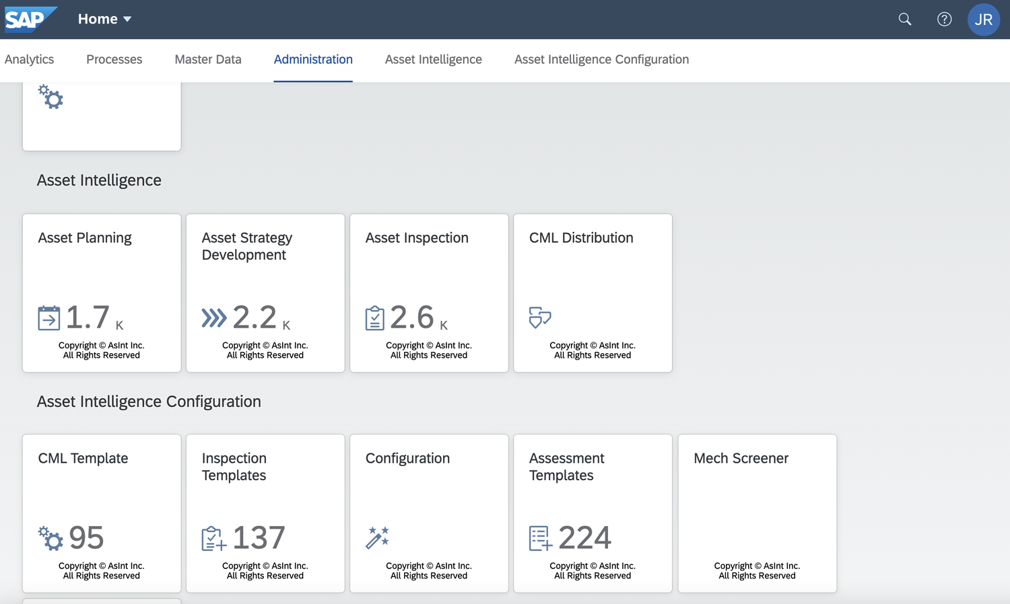This screenshot has width=1010, height=604.
Task: Click the magic wand icon on Configuration
Action: point(378,538)
